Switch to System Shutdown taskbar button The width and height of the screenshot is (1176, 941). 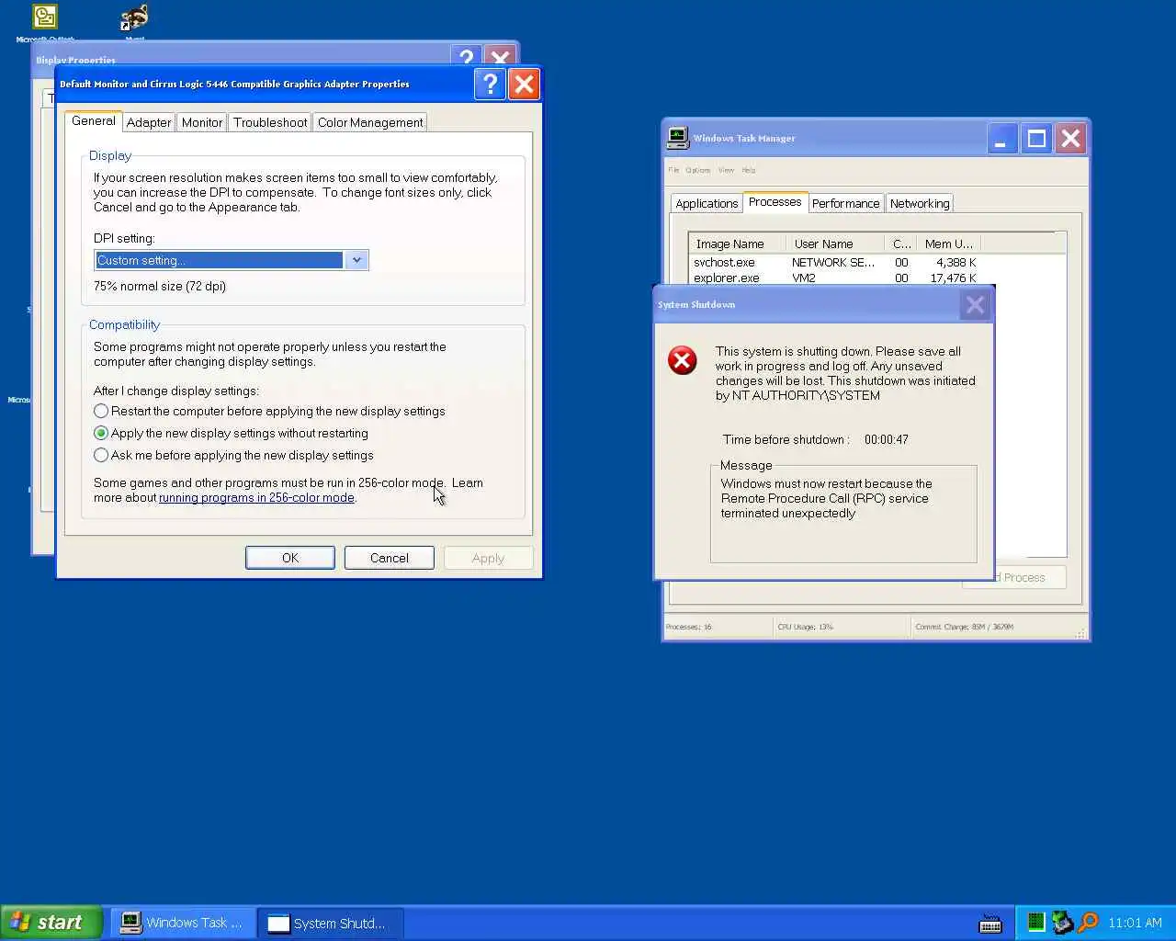point(330,923)
